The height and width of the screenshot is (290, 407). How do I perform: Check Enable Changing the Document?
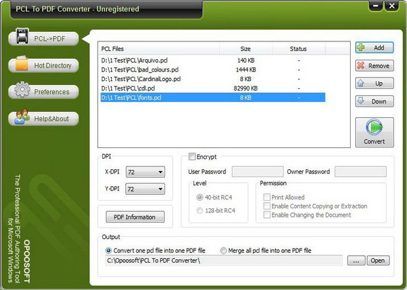coord(266,215)
